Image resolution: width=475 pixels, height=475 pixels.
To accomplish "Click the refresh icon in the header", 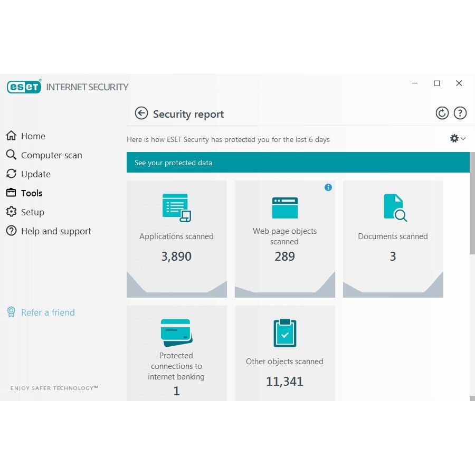I will (442, 113).
